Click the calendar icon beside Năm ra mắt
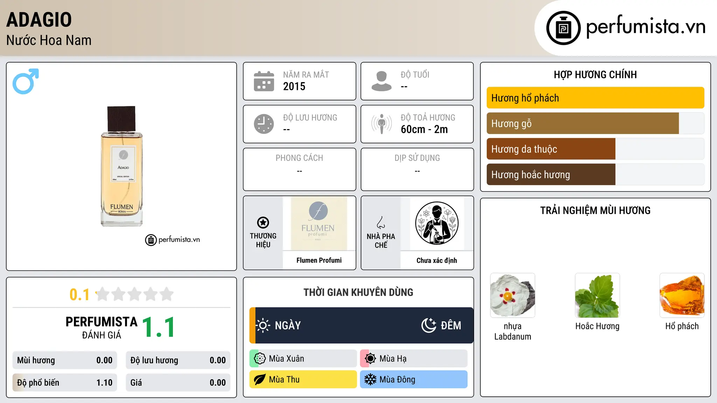Viewport: 717px width, 403px height. coord(264,81)
